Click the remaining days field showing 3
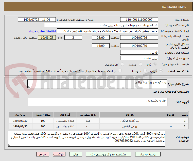193x161 pixels. [73, 38]
